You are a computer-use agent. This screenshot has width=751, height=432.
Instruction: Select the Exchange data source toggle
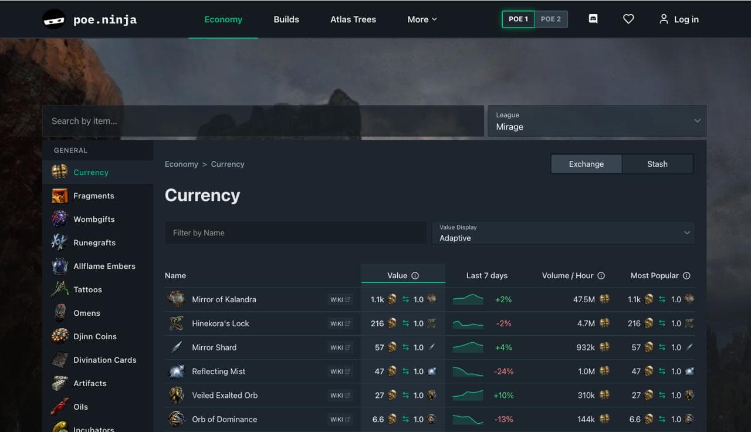click(586, 164)
